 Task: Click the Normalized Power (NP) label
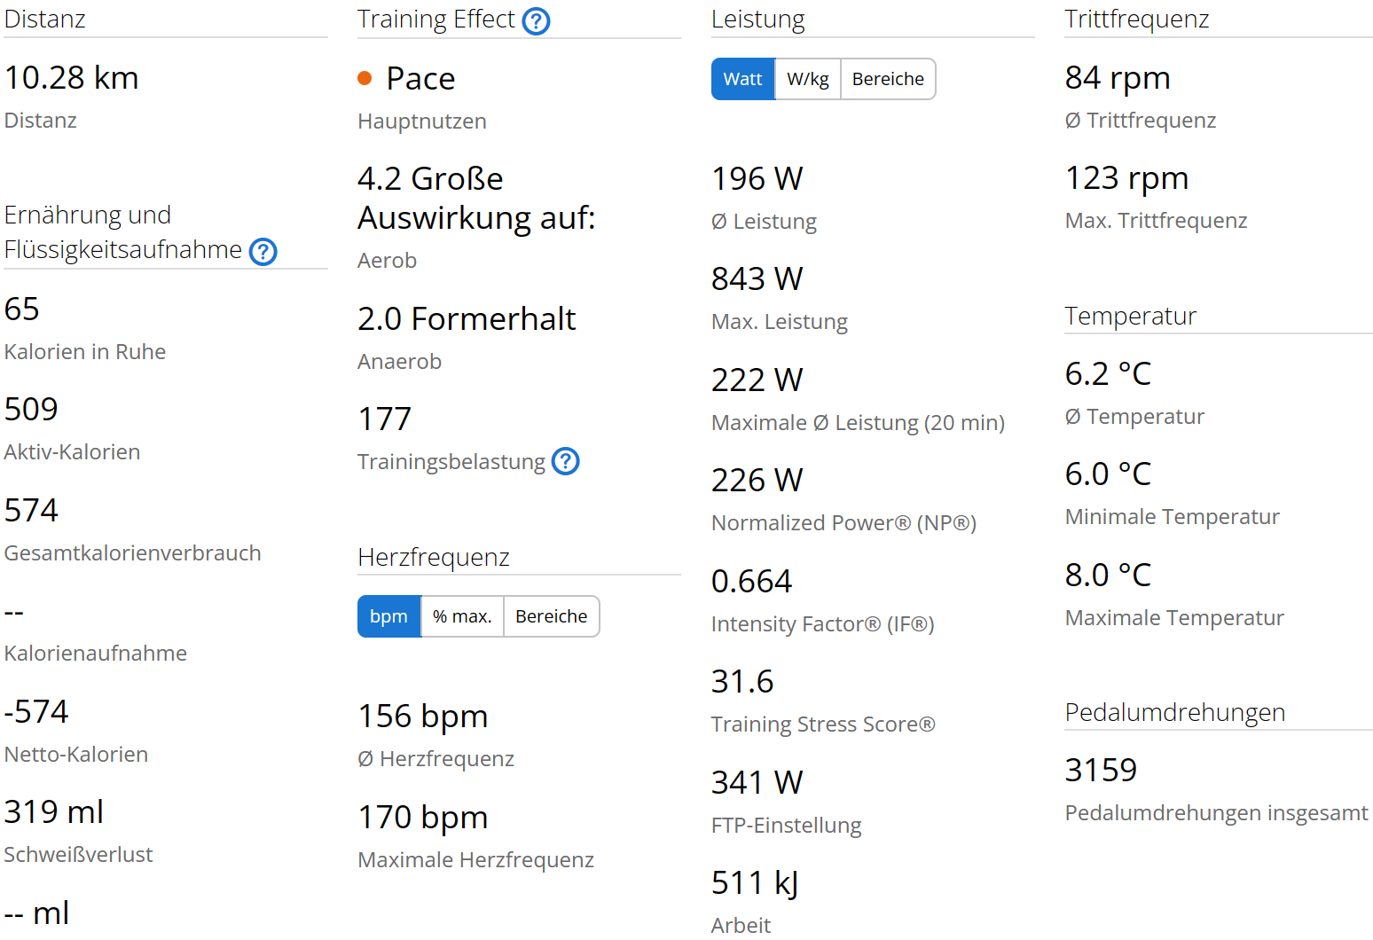(843, 523)
